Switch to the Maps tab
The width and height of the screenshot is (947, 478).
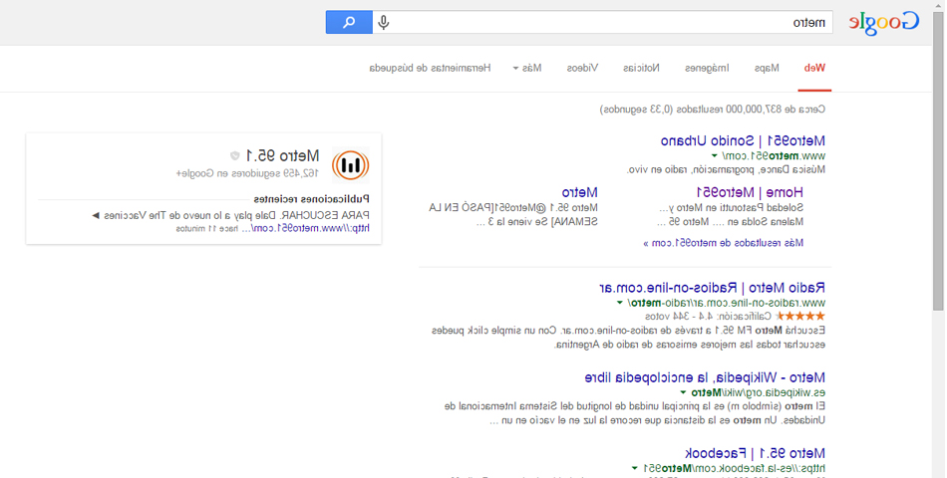coord(767,68)
